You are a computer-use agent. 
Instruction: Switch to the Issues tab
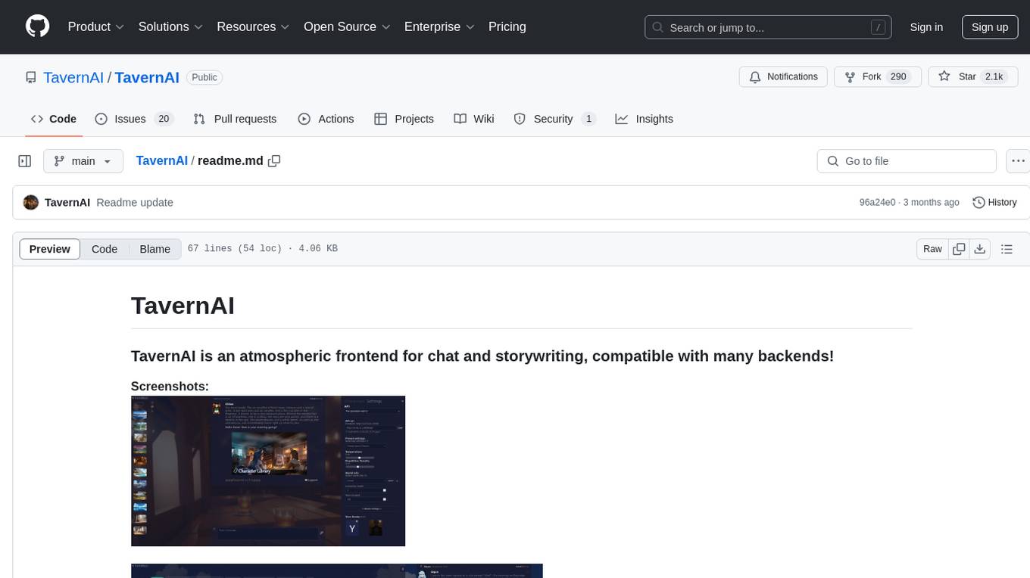(134, 119)
